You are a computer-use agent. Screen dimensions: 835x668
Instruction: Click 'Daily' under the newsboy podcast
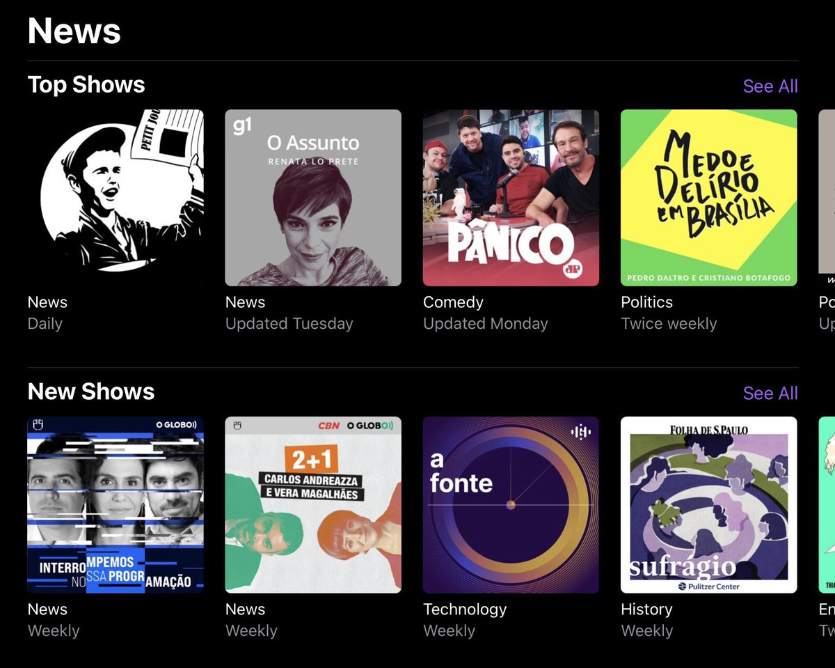45,324
